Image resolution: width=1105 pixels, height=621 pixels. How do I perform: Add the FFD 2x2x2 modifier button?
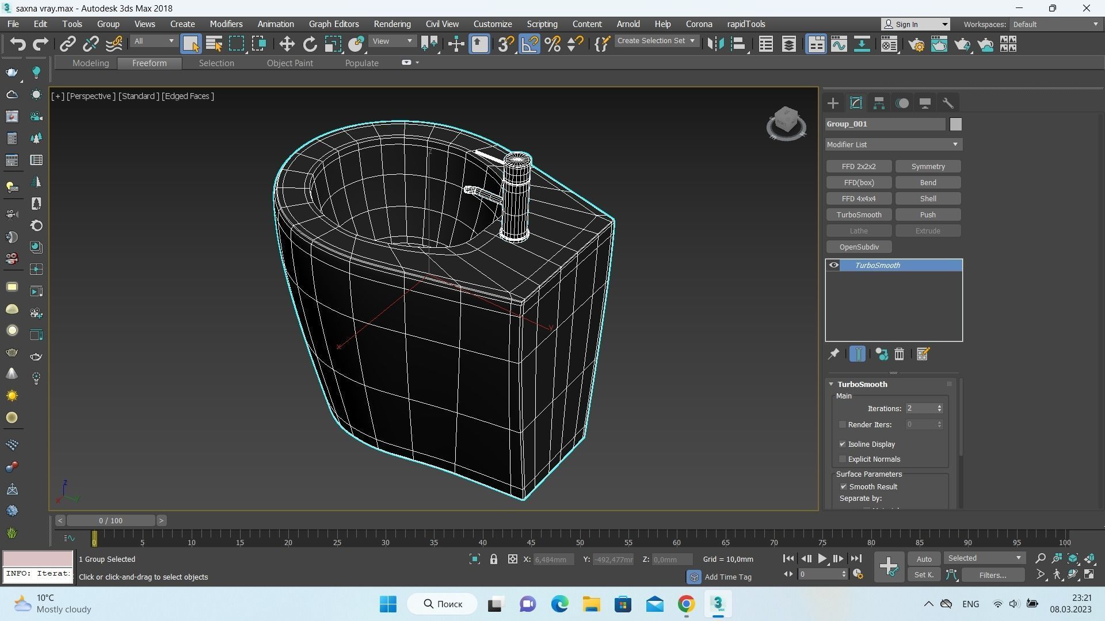859,167
